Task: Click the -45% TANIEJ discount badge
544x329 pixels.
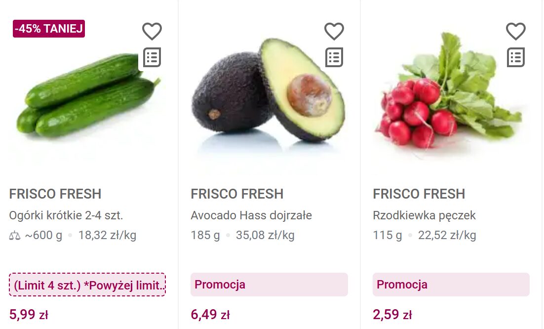Action: point(49,29)
